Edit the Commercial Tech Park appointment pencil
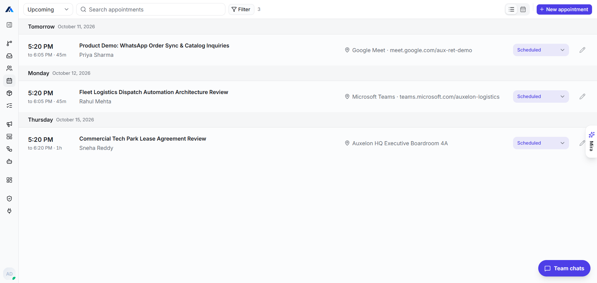The width and height of the screenshot is (597, 283). [x=582, y=143]
